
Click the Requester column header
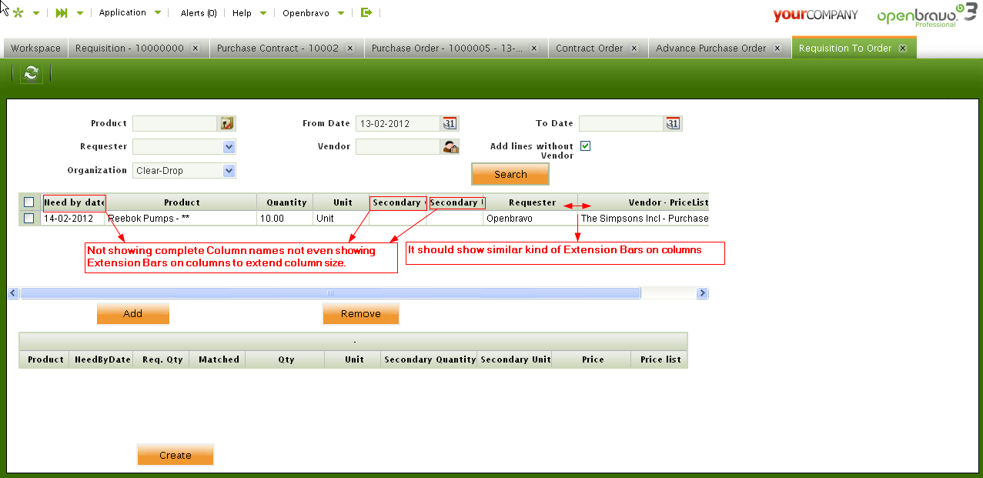pyautogui.click(x=532, y=202)
